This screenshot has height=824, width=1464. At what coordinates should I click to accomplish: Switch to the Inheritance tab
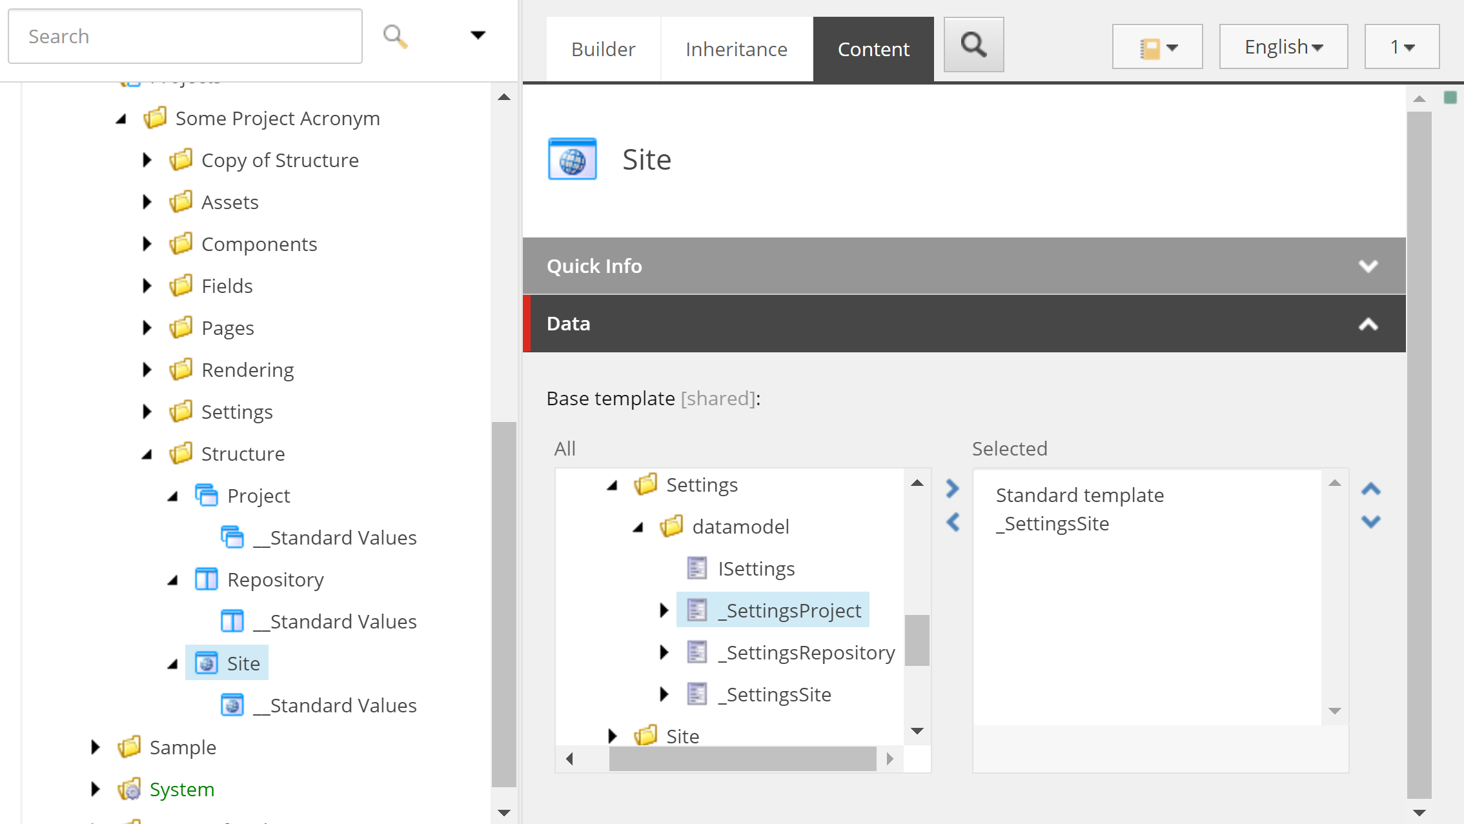736,49
